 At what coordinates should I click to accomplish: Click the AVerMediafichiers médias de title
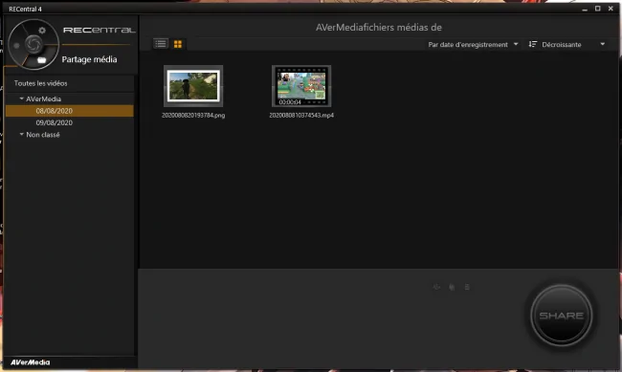point(379,28)
